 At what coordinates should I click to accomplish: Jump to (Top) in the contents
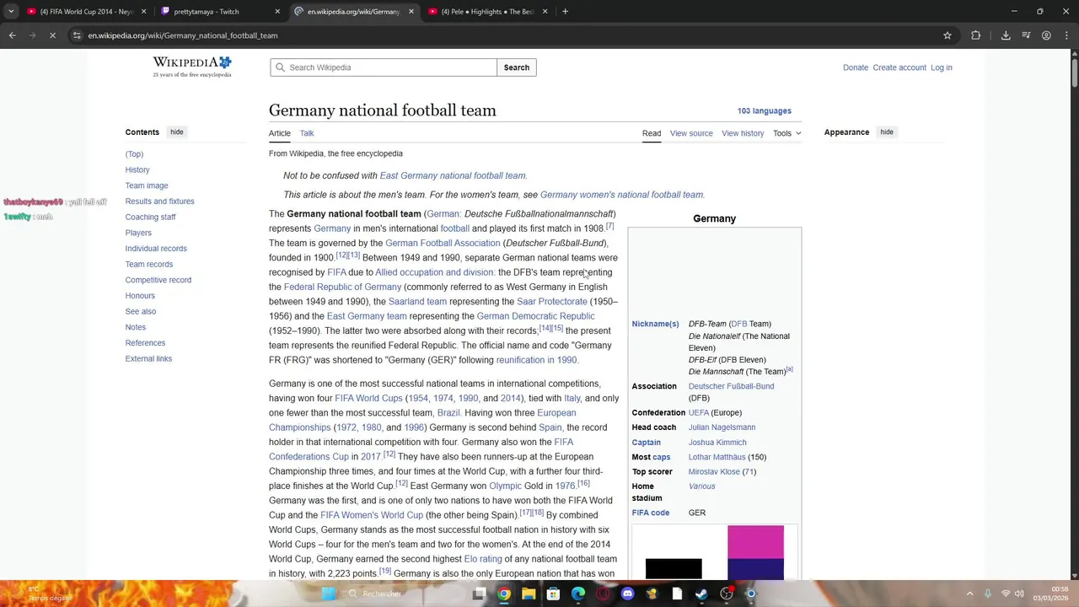134,154
